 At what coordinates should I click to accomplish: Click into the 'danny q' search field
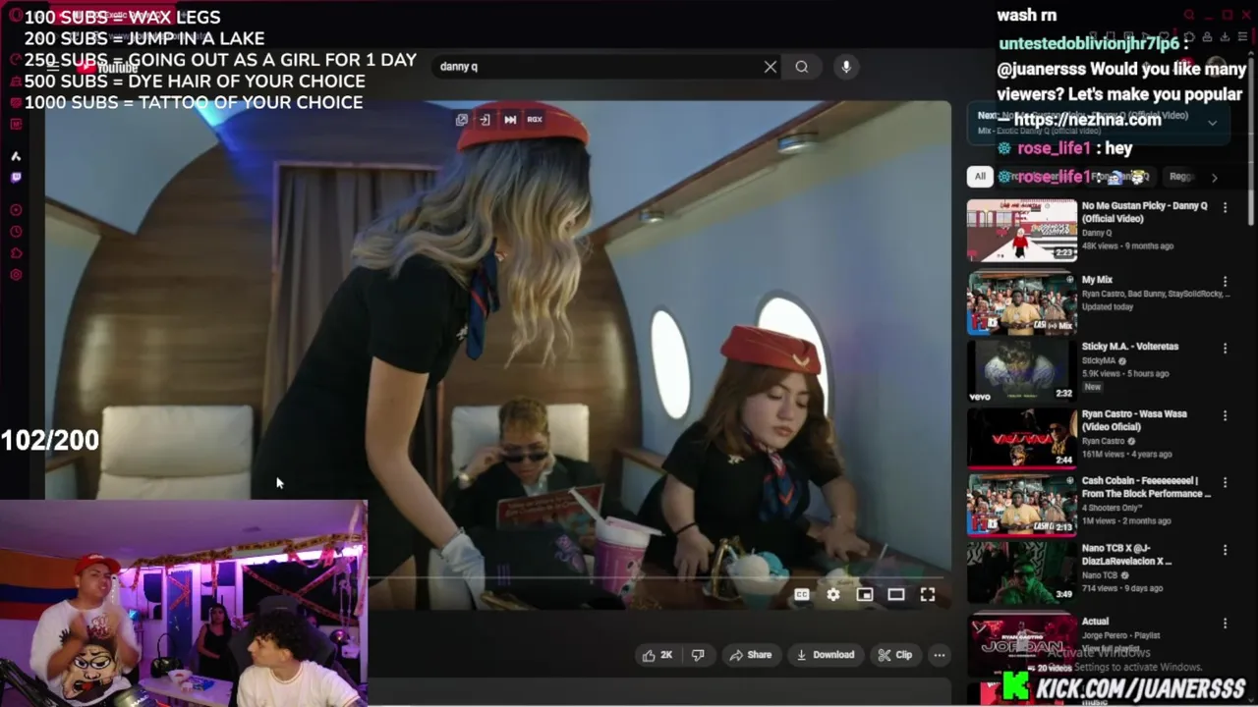tap(598, 67)
